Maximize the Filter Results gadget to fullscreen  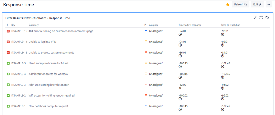coord(261,18)
